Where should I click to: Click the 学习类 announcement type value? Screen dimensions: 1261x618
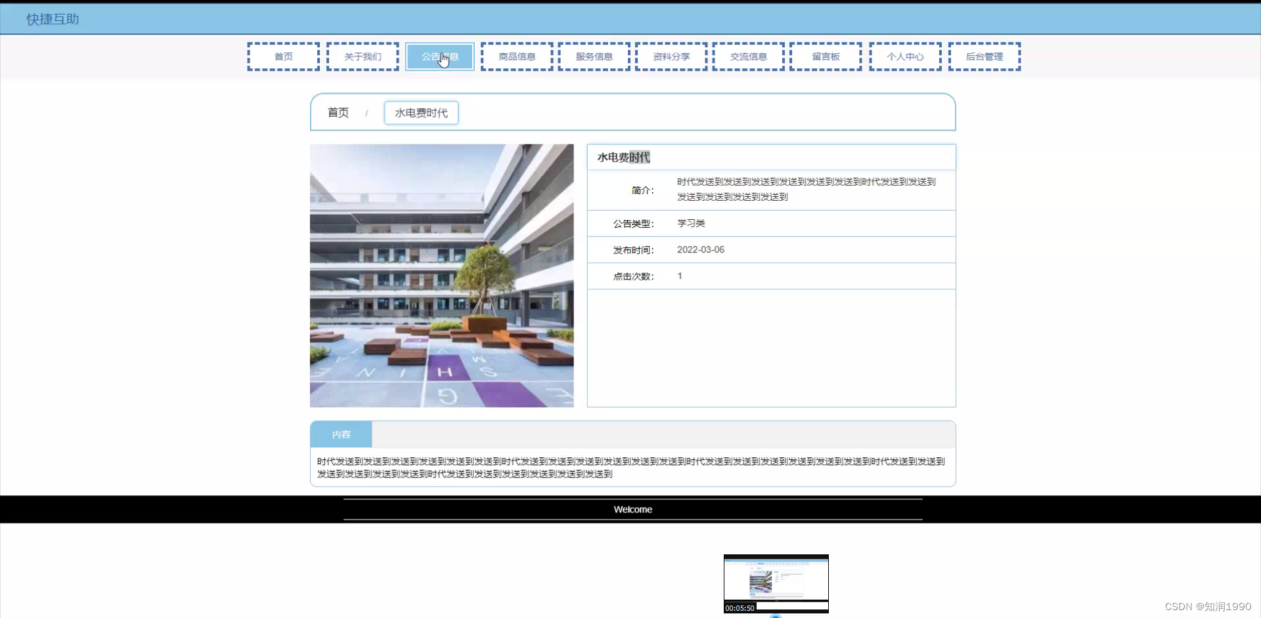click(690, 223)
